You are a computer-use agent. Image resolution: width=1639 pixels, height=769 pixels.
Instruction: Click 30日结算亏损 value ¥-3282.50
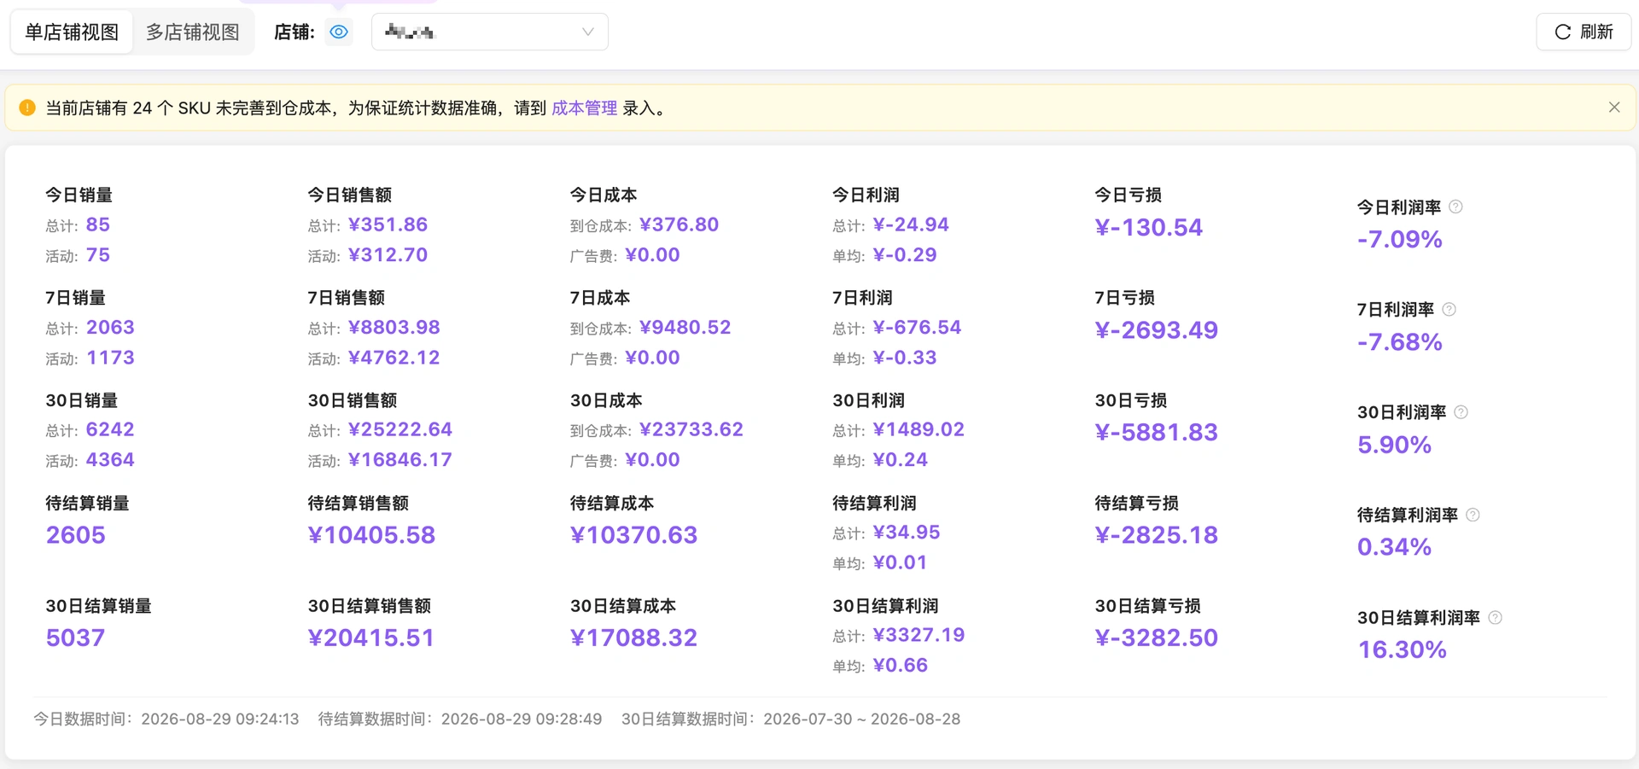click(x=1157, y=638)
